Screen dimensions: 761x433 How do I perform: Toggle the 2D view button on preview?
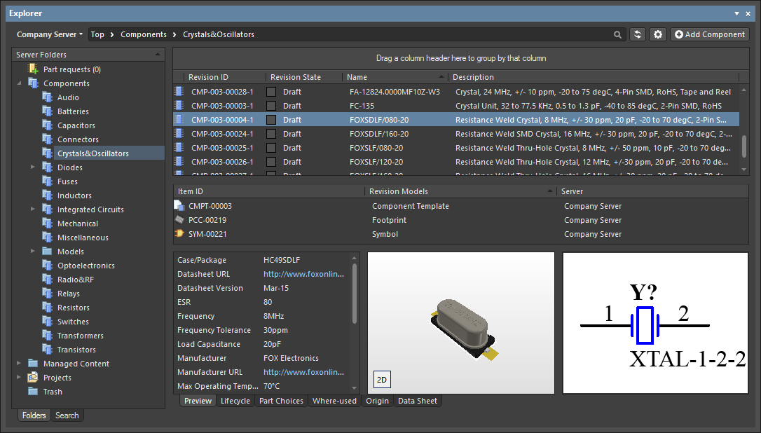click(x=382, y=380)
